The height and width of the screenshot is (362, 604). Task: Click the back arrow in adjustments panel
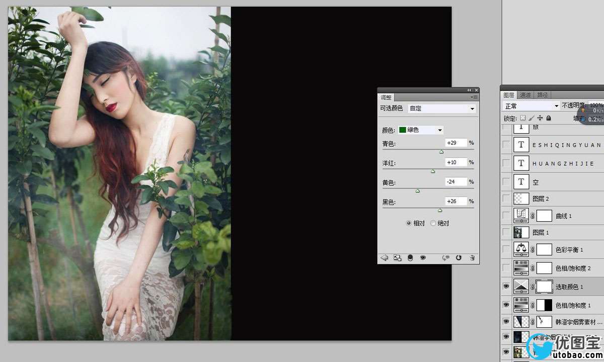click(x=385, y=258)
